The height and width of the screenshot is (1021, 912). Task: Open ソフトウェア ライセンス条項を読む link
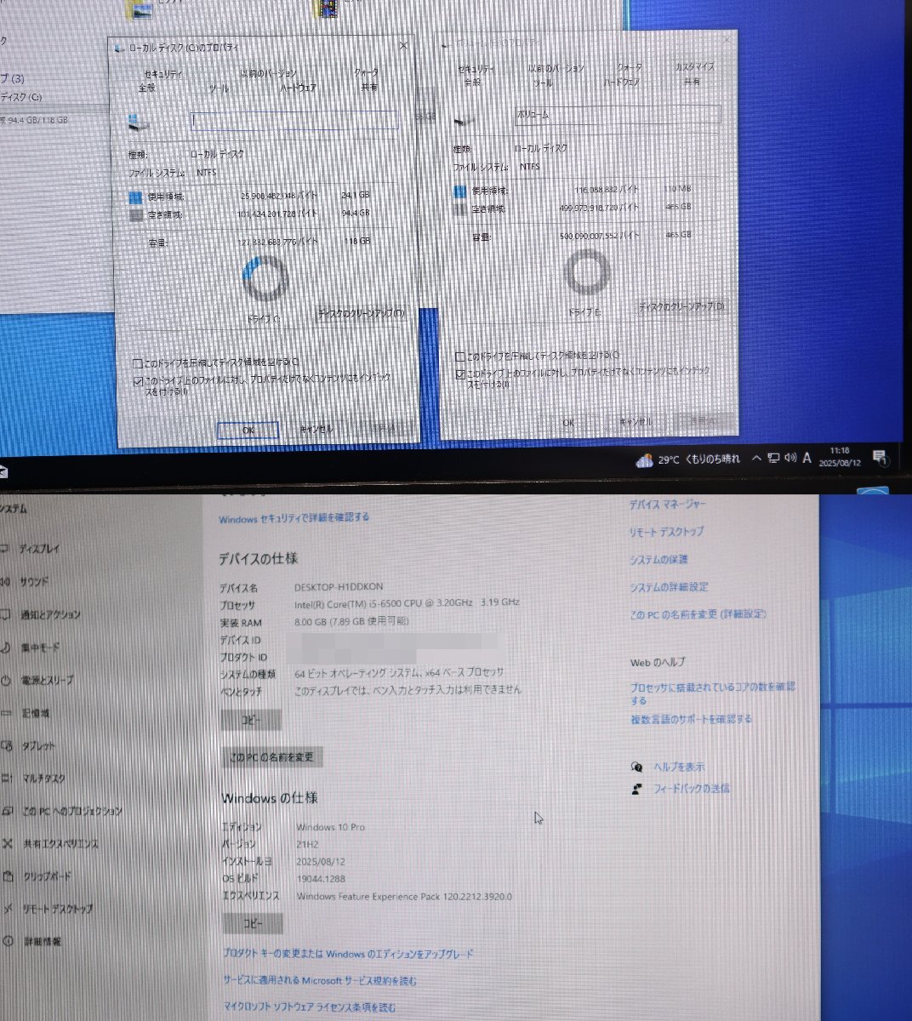pyautogui.click(x=310, y=1007)
